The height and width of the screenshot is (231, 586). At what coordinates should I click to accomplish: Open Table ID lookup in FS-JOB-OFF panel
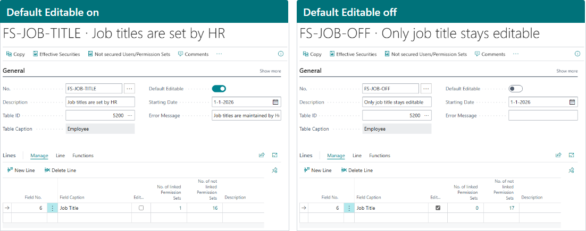tap(426, 115)
